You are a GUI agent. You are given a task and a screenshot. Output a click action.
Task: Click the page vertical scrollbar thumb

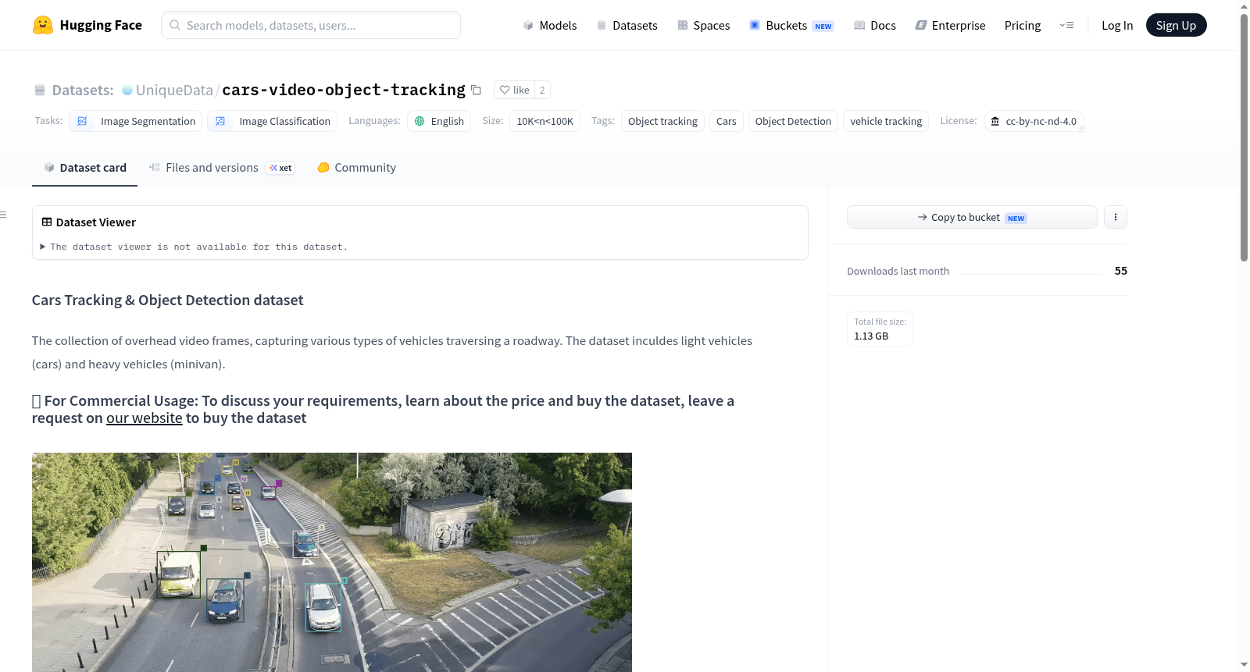pos(1244,137)
